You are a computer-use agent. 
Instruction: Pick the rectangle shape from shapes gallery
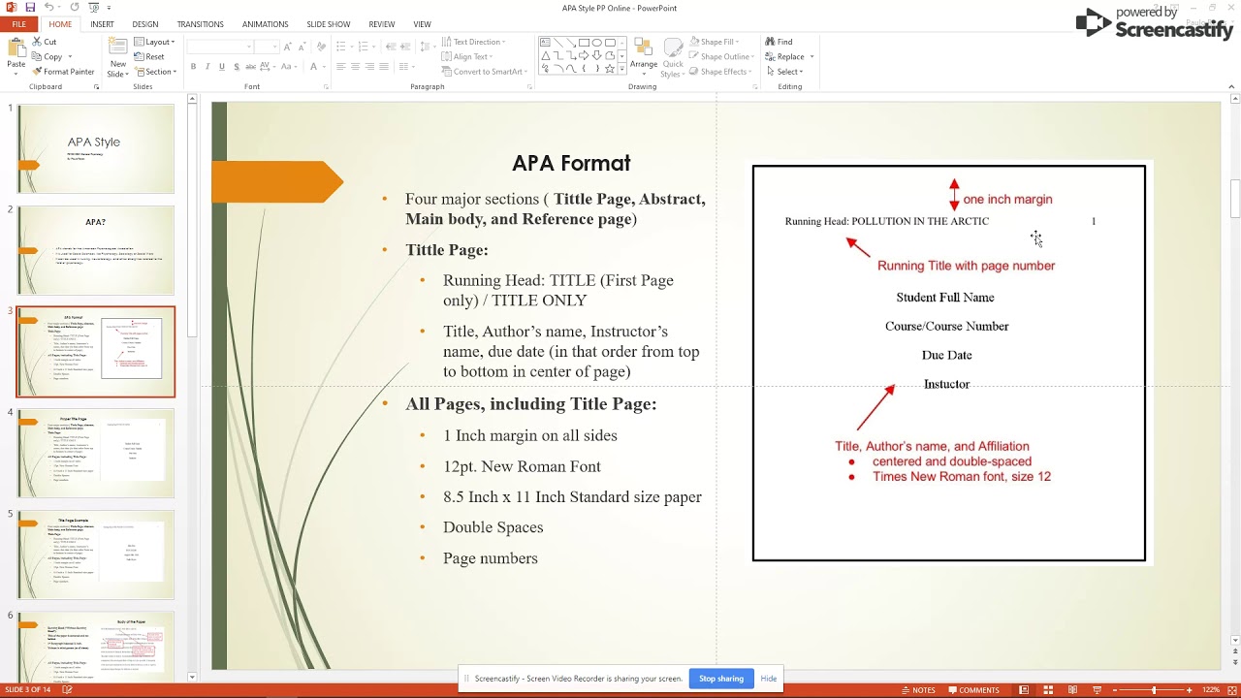[584, 43]
